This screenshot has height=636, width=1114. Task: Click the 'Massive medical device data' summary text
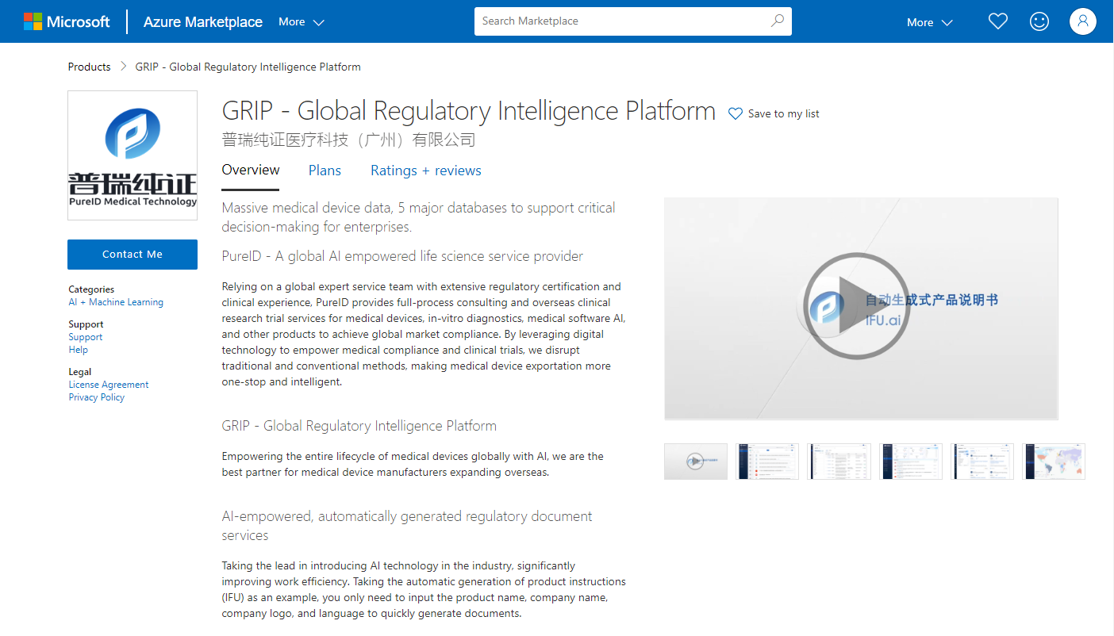419,217
